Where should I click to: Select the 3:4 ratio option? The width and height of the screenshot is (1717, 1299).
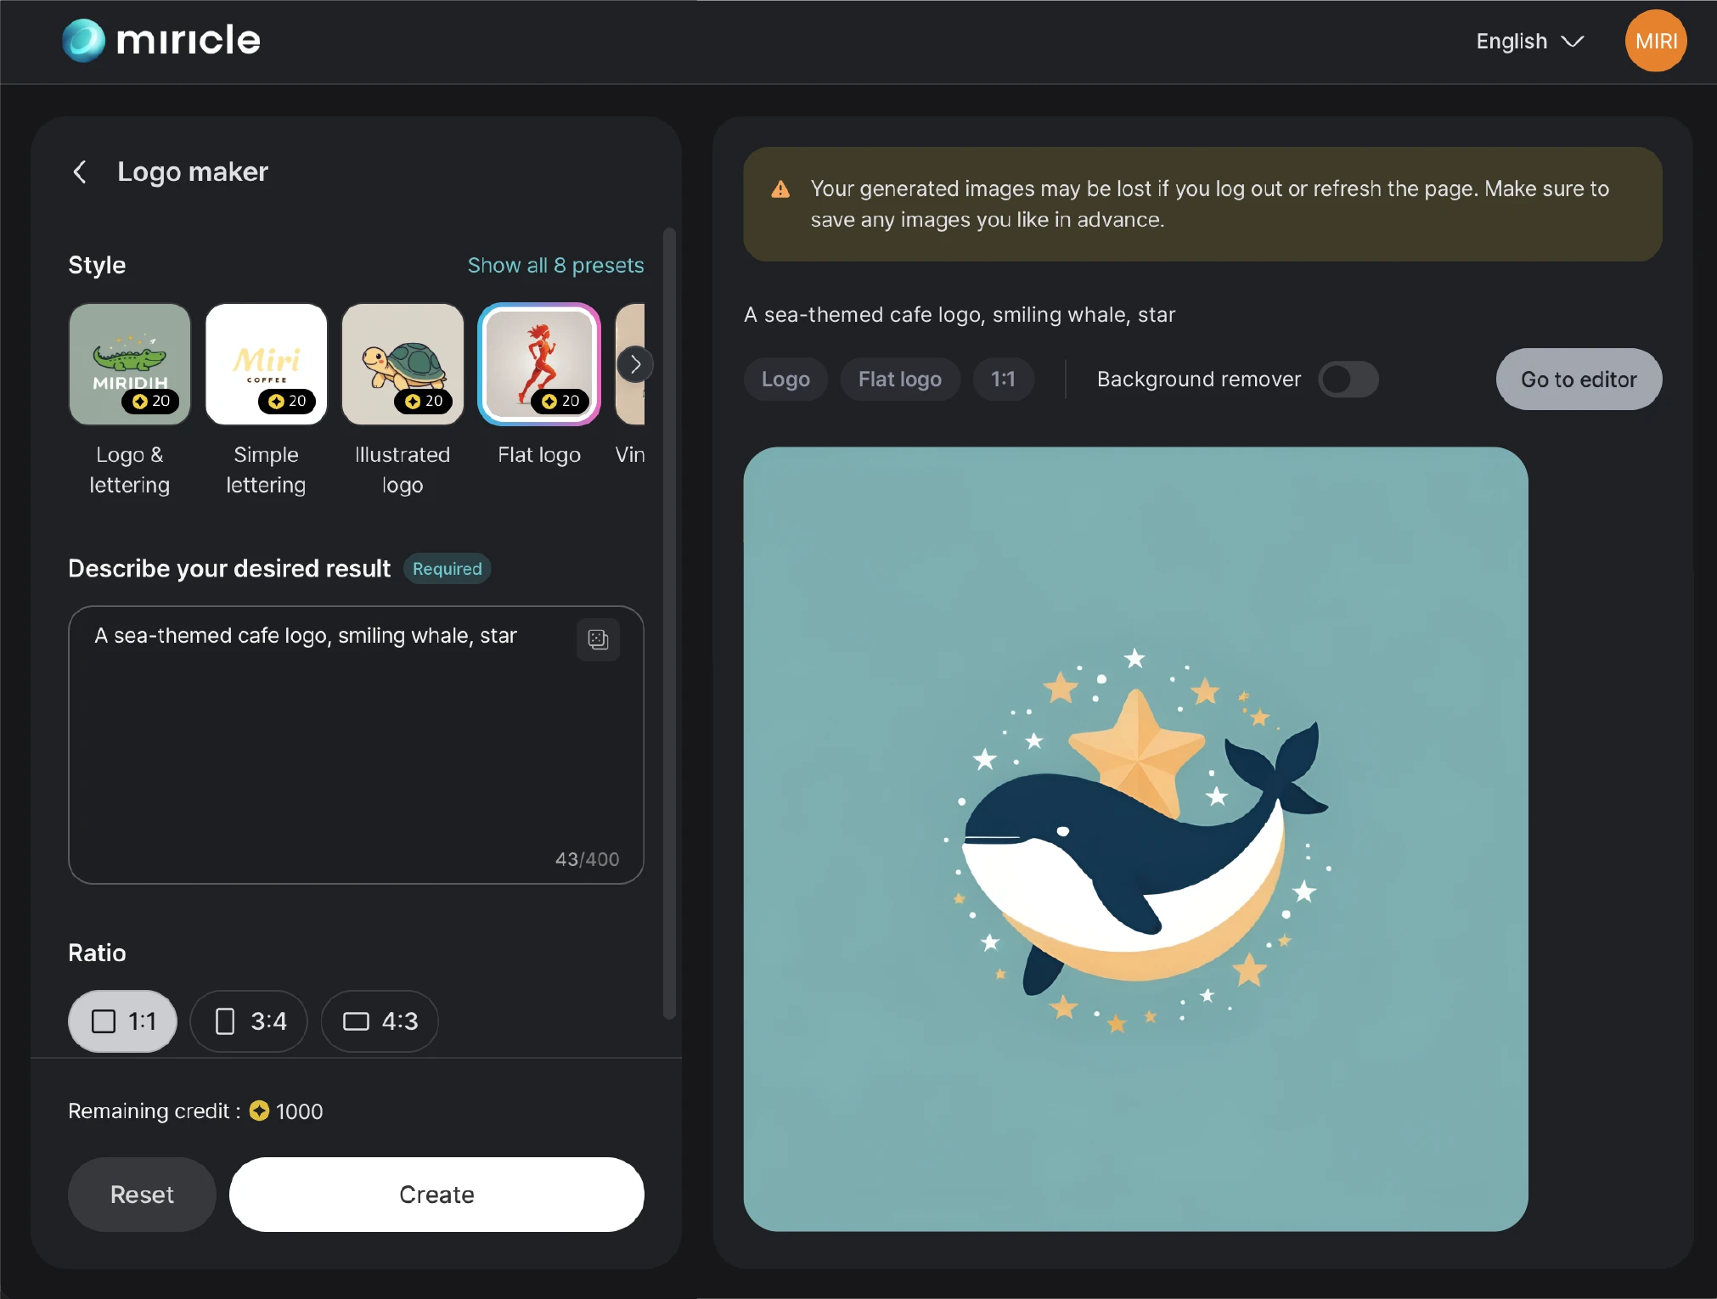point(249,1021)
